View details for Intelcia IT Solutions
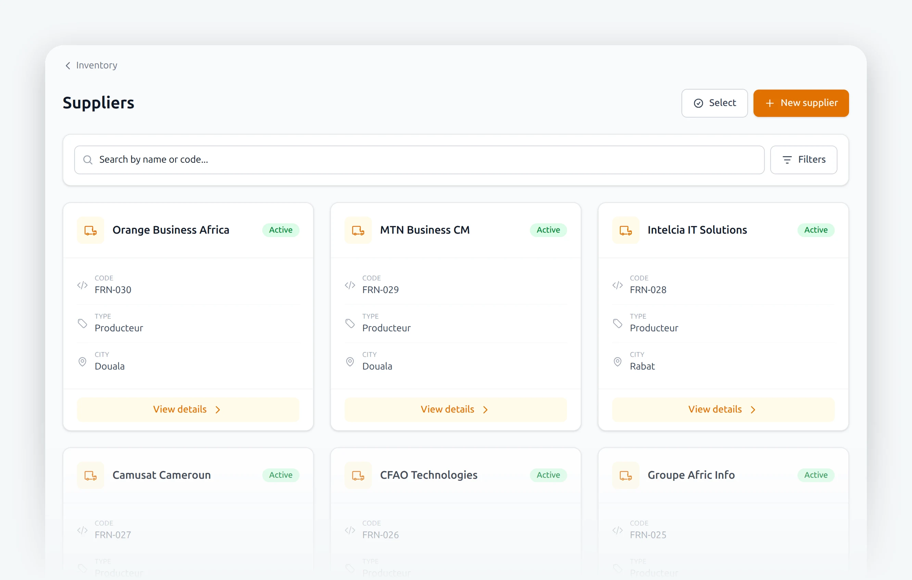This screenshot has height=580, width=912. (x=723, y=409)
